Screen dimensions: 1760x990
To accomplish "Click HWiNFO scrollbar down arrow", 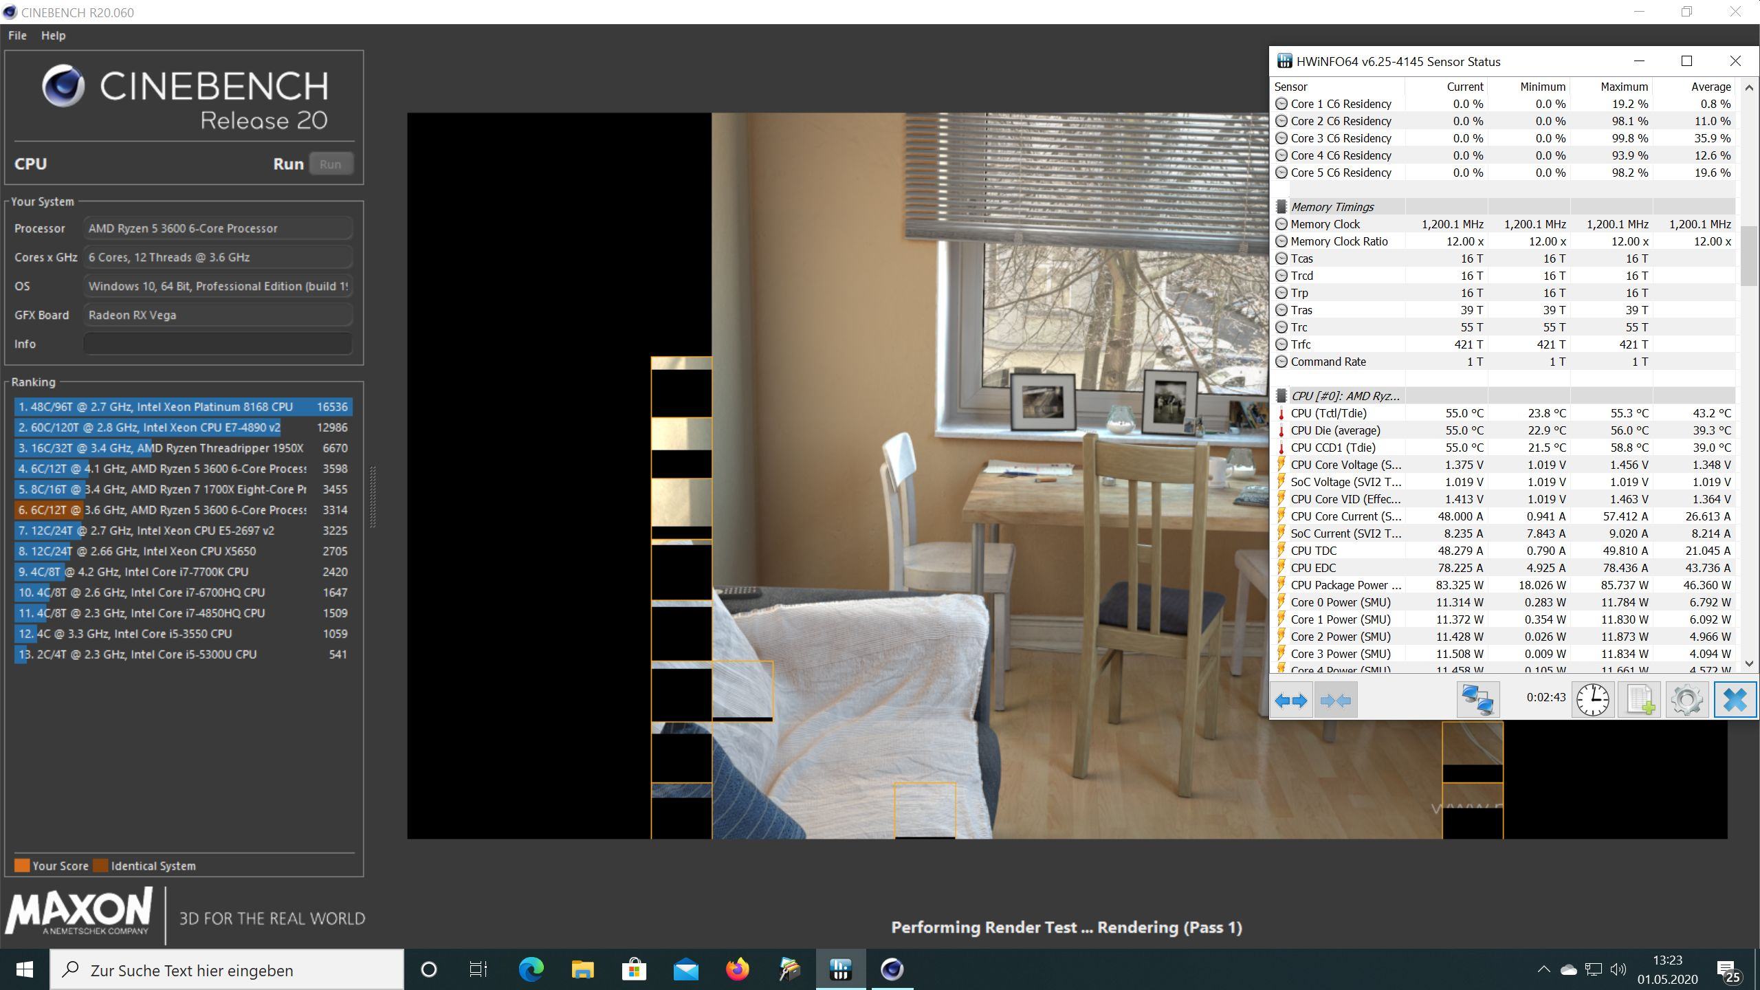I will [1748, 663].
